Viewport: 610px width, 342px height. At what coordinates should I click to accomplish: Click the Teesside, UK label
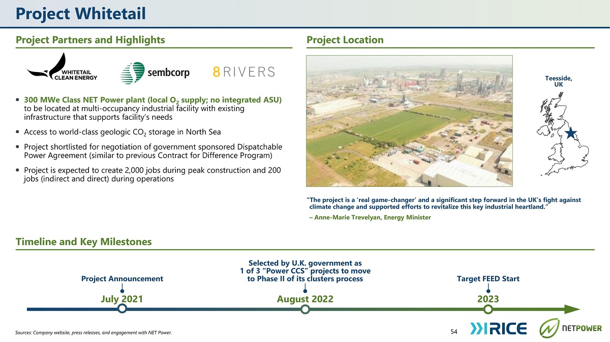[558, 81]
